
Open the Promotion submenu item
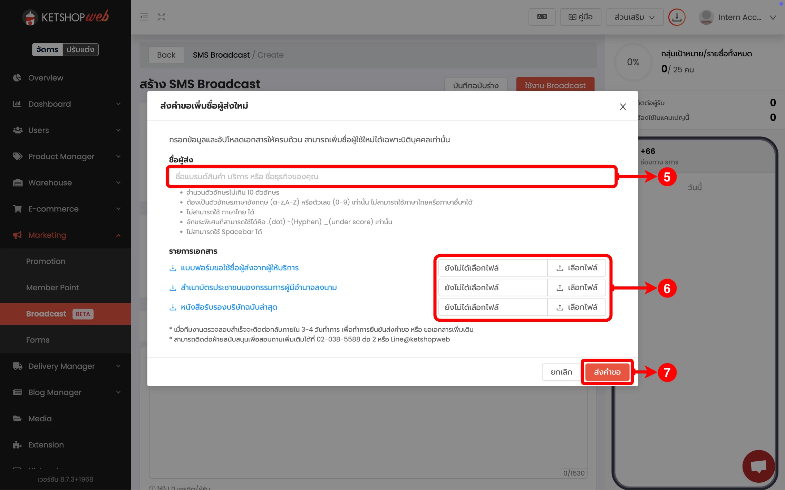tap(46, 261)
